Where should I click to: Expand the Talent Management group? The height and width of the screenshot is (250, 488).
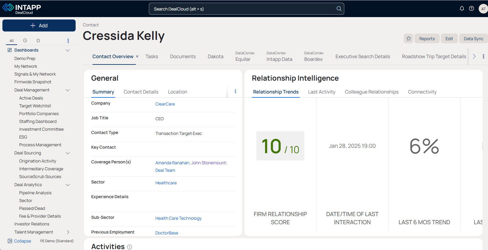point(68,232)
